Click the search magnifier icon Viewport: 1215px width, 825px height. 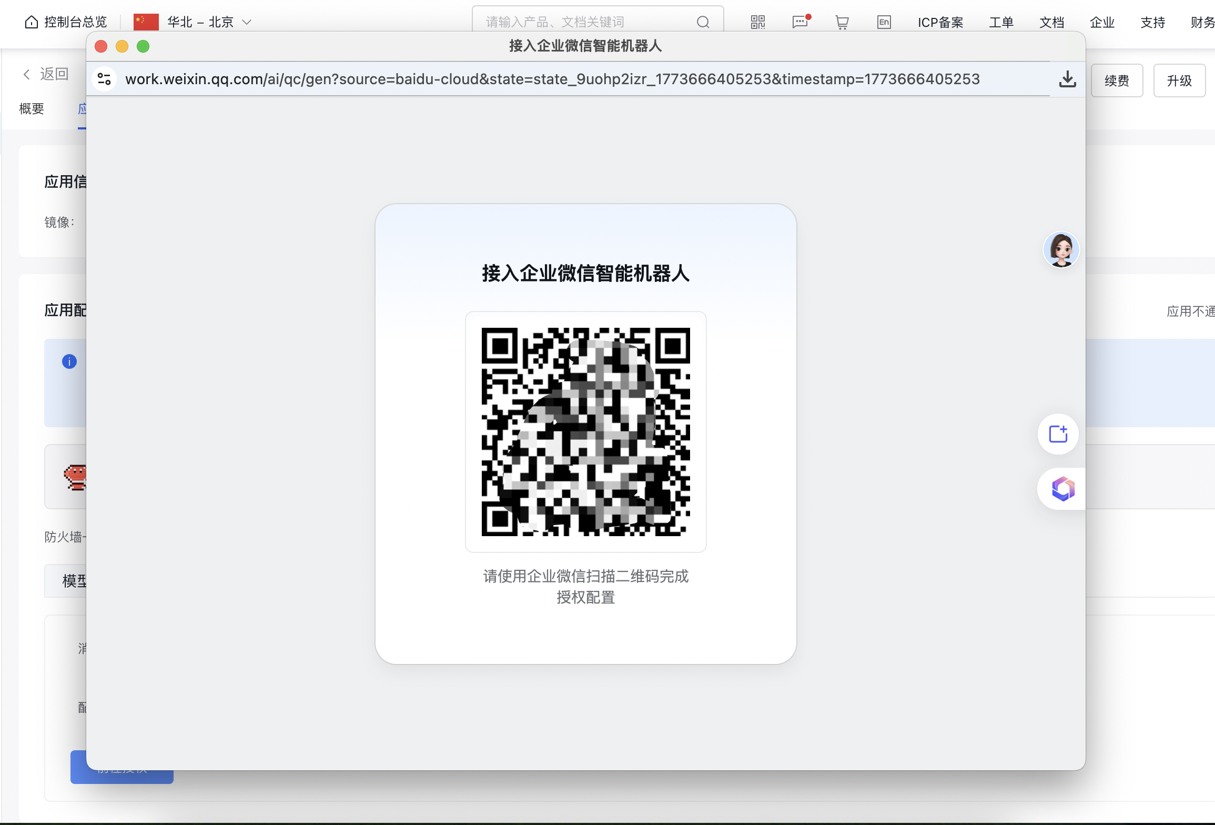pyautogui.click(x=703, y=22)
